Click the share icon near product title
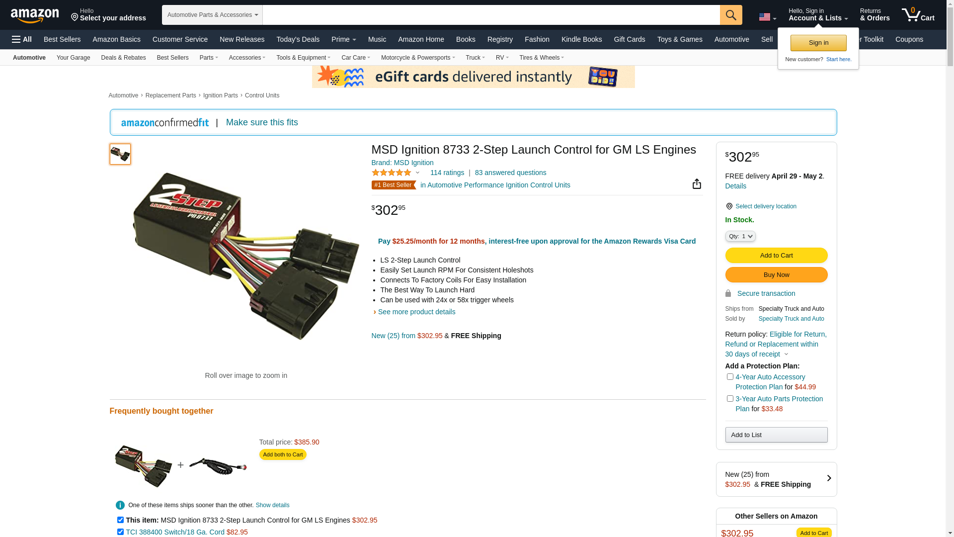 [697, 184]
